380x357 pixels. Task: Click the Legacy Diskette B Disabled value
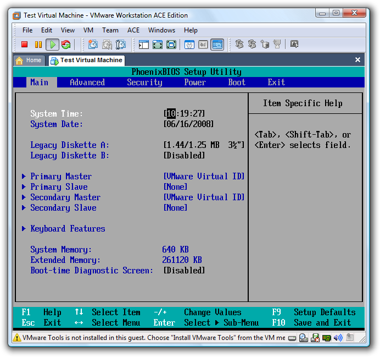pos(184,155)
